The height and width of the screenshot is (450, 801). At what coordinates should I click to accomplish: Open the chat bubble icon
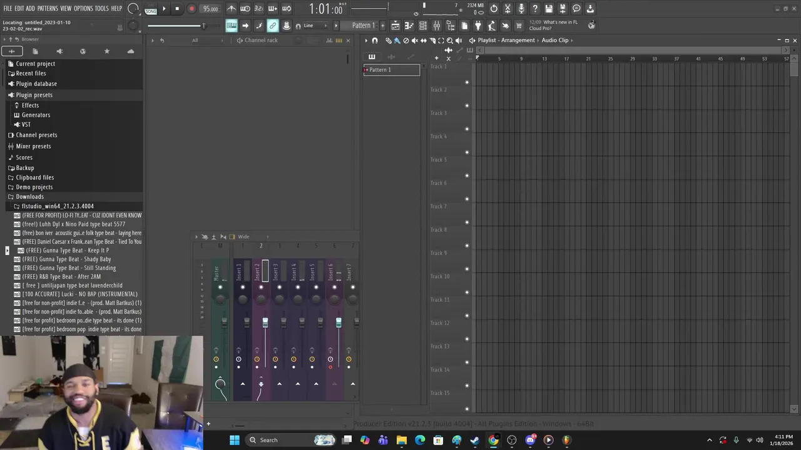click(x=576, y=9)
